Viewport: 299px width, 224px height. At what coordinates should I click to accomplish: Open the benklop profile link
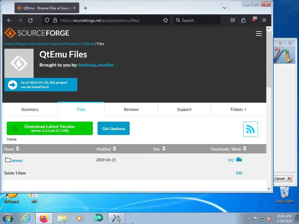(x=87, y=65)
